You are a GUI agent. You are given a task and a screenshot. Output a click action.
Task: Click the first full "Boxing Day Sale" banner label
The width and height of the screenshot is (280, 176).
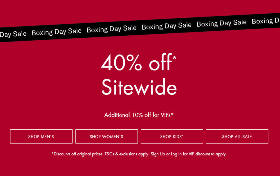coord(57,32)
